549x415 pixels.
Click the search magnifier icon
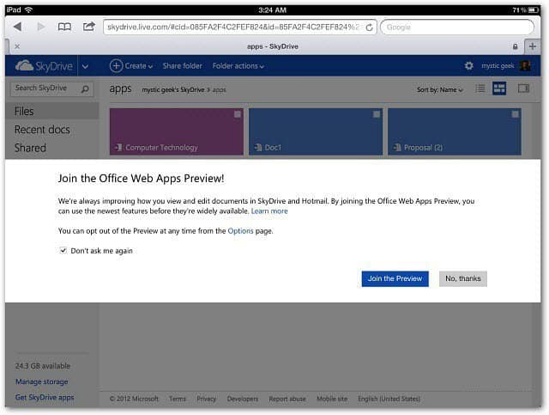click(85, 88)
